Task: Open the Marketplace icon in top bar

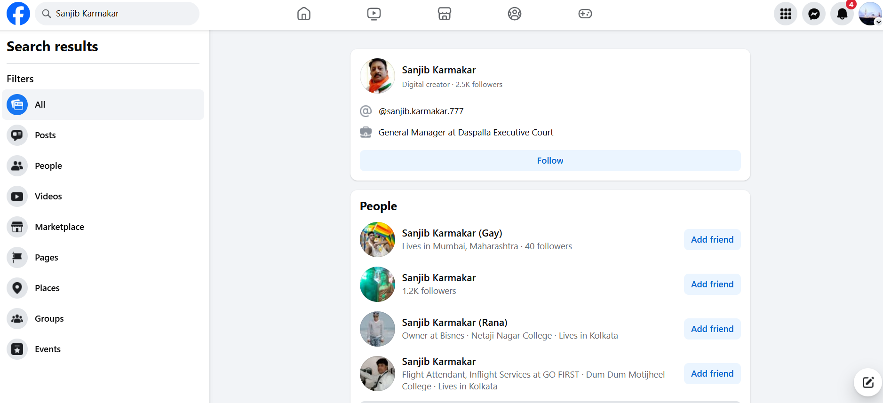Action: click(x=444, y=14)
